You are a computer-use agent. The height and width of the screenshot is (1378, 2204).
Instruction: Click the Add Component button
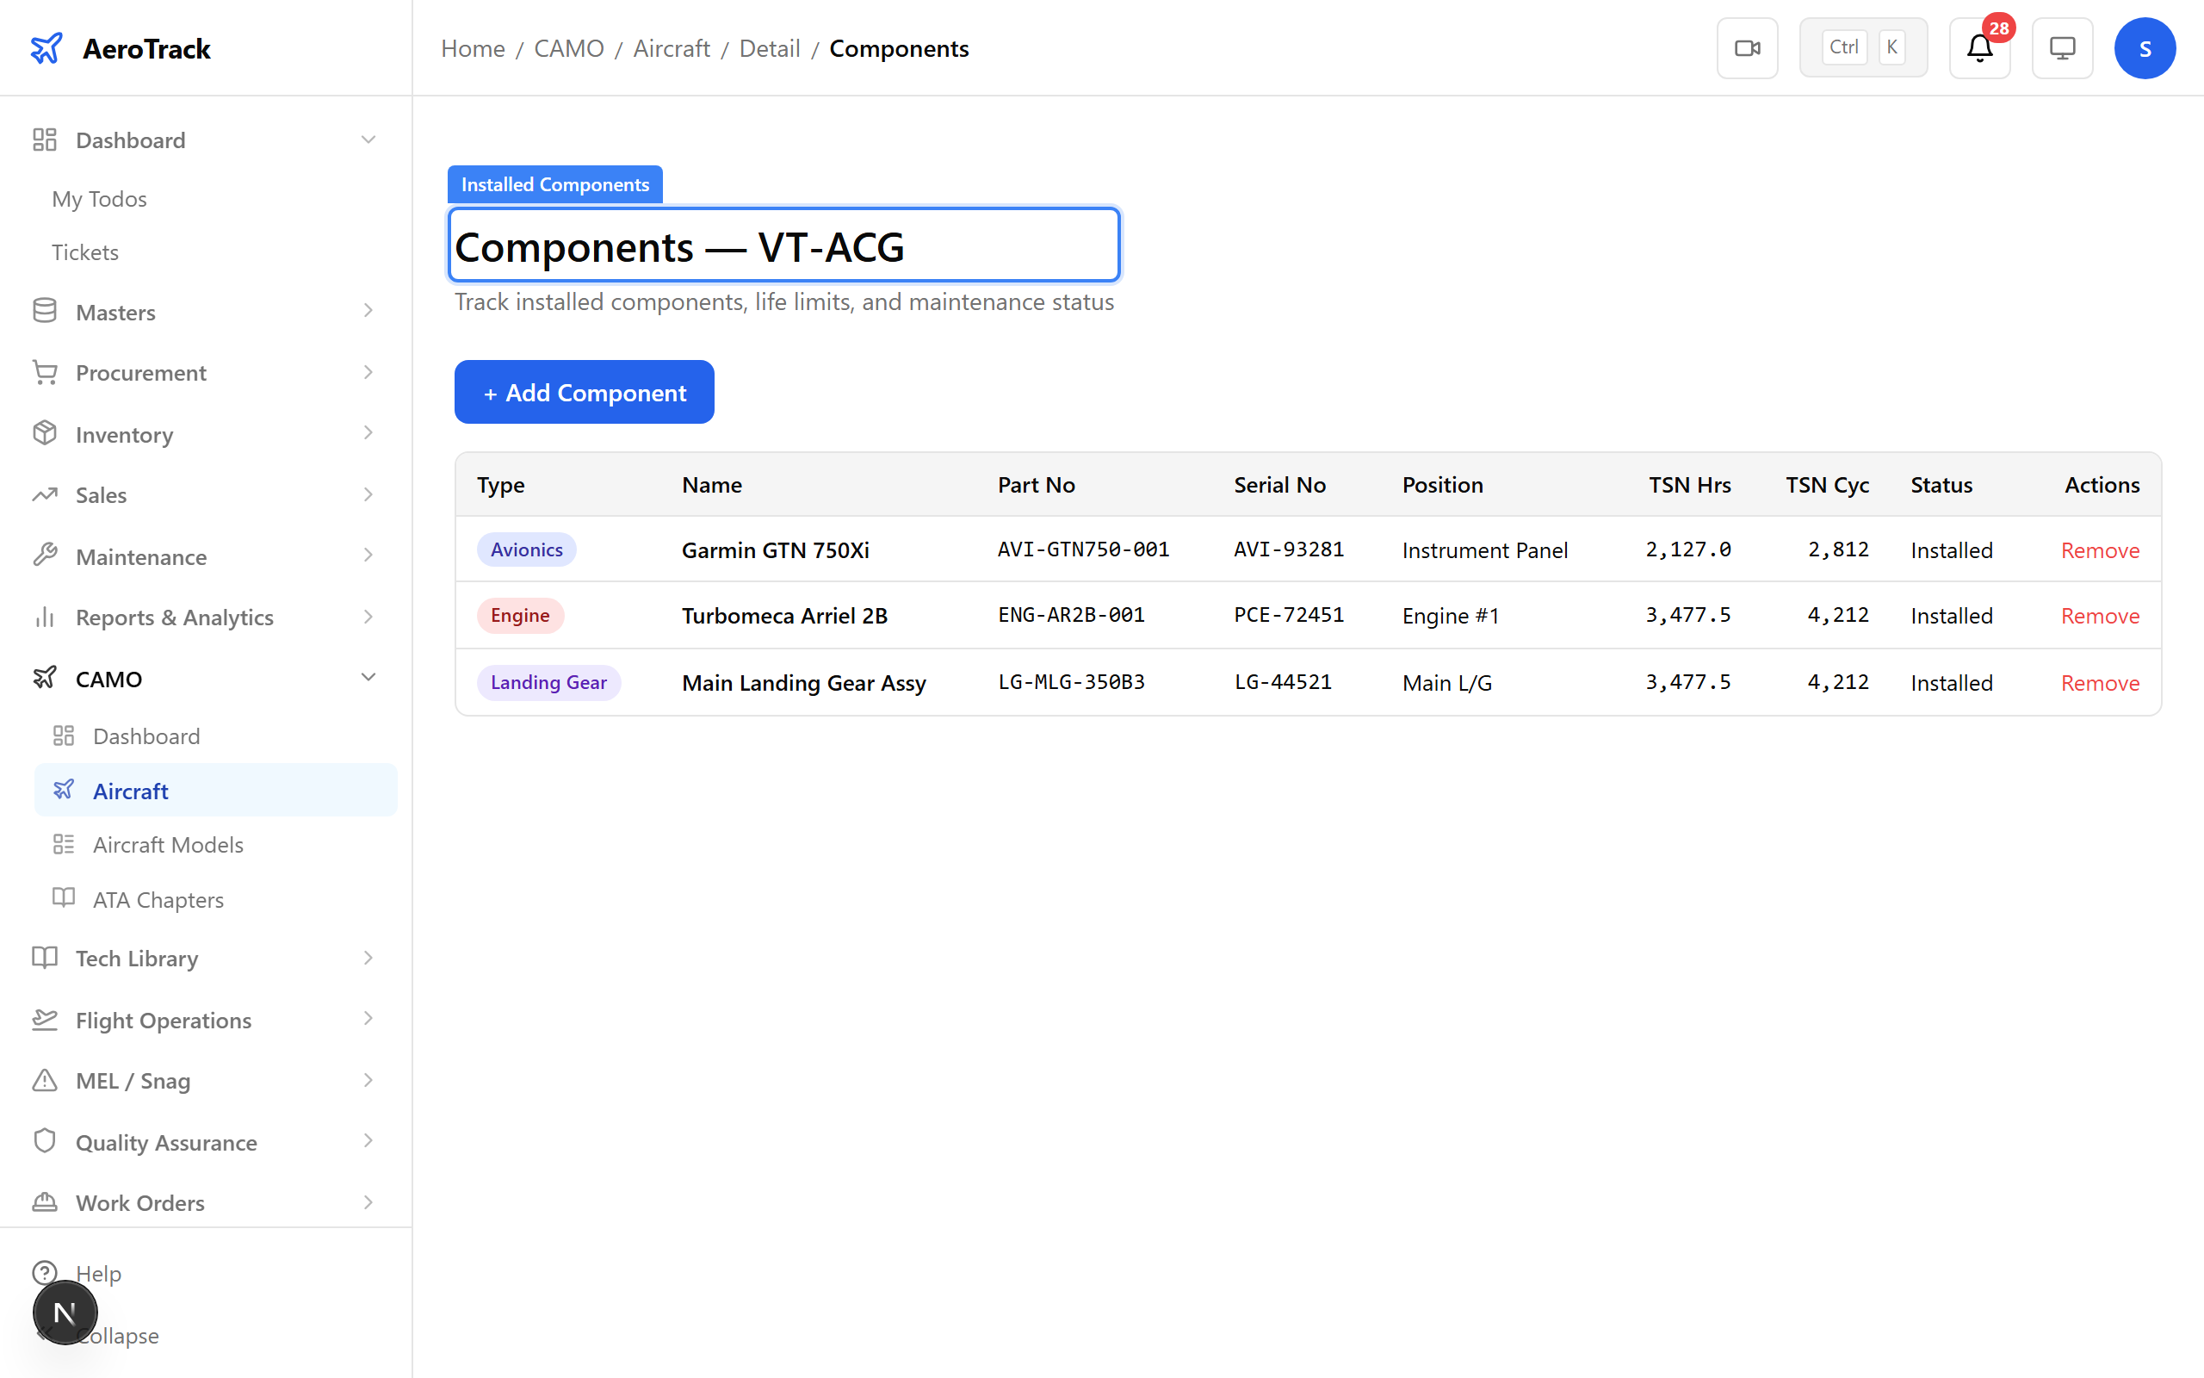(x=584, y=392)
